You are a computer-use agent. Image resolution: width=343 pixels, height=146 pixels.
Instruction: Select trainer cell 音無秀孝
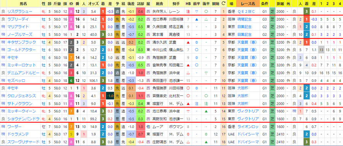pyautogui.click(x=160, y=65)
